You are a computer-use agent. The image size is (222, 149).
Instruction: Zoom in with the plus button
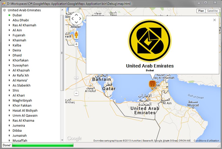click(76, 44)
